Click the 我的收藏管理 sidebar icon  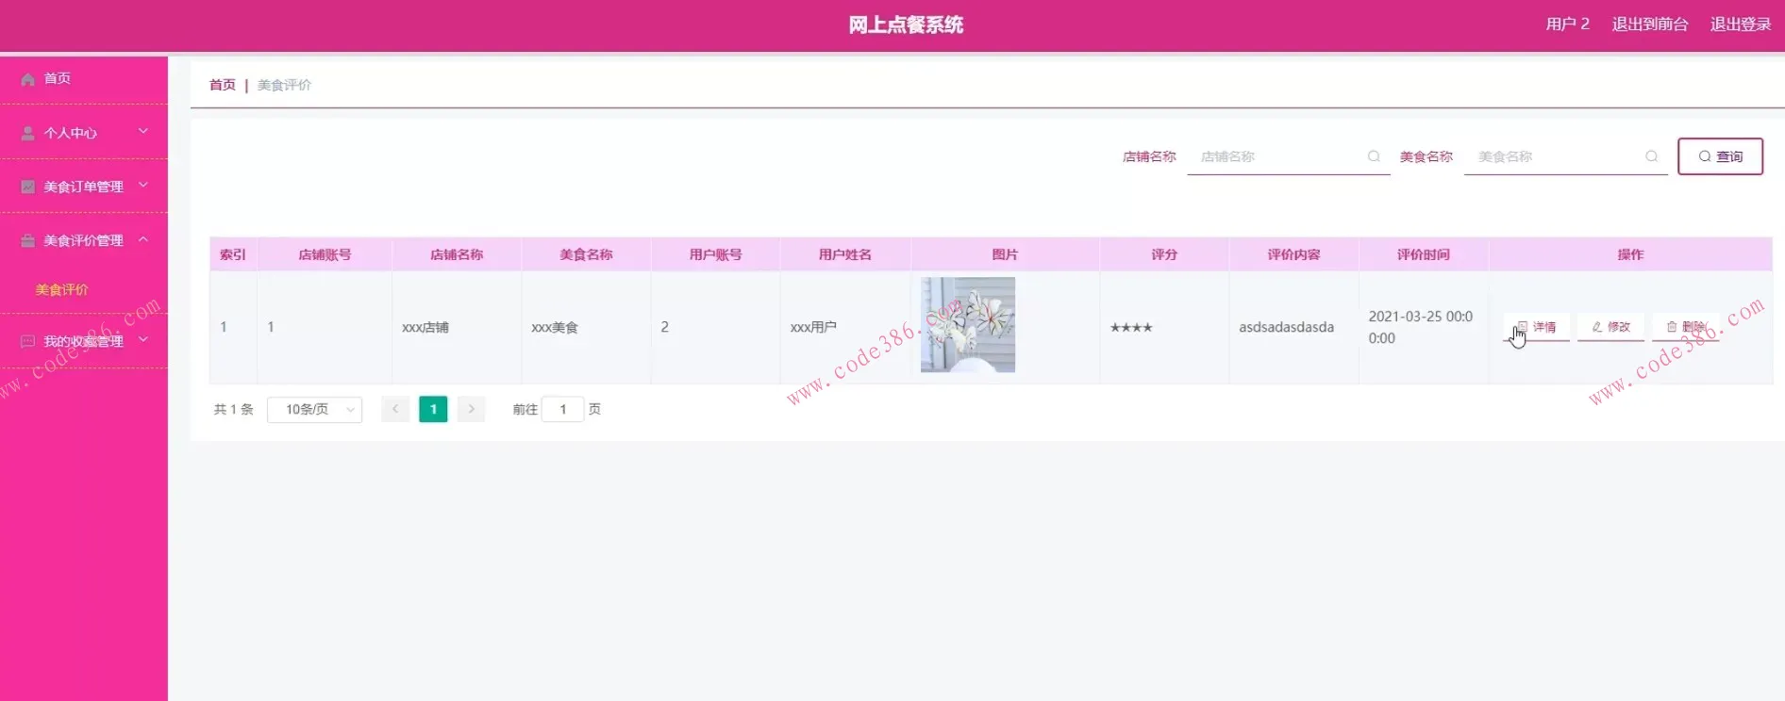point(28,341)
